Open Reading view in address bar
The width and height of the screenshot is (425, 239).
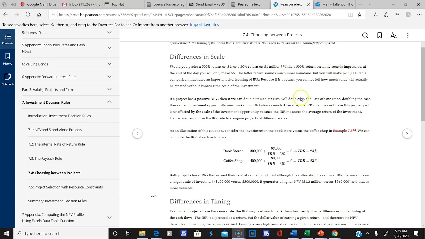350,15
